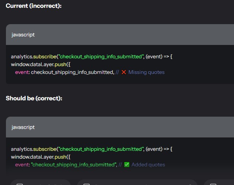Click the first suggestion pill at the bottom
This screenshot has width=234, height=185.
[x=41, y=183]
